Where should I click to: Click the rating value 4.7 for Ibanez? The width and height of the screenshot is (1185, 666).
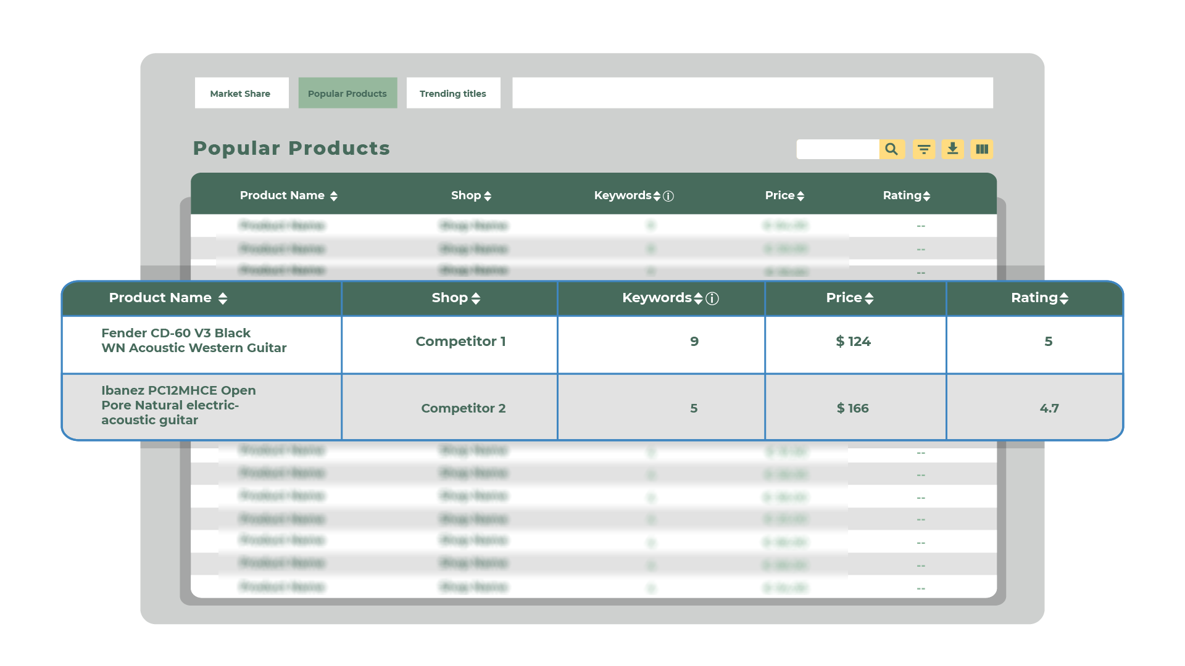1049,408
